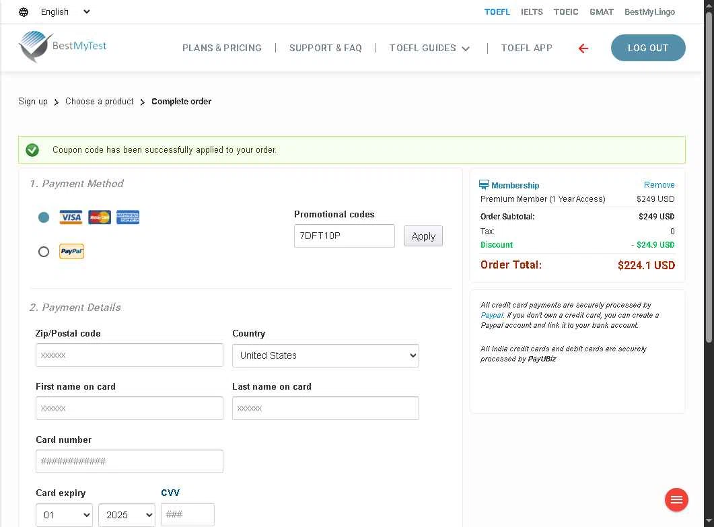Open the English language dropdown
The width and height of the screenshot is (714, 527).
tap(65, 12)
